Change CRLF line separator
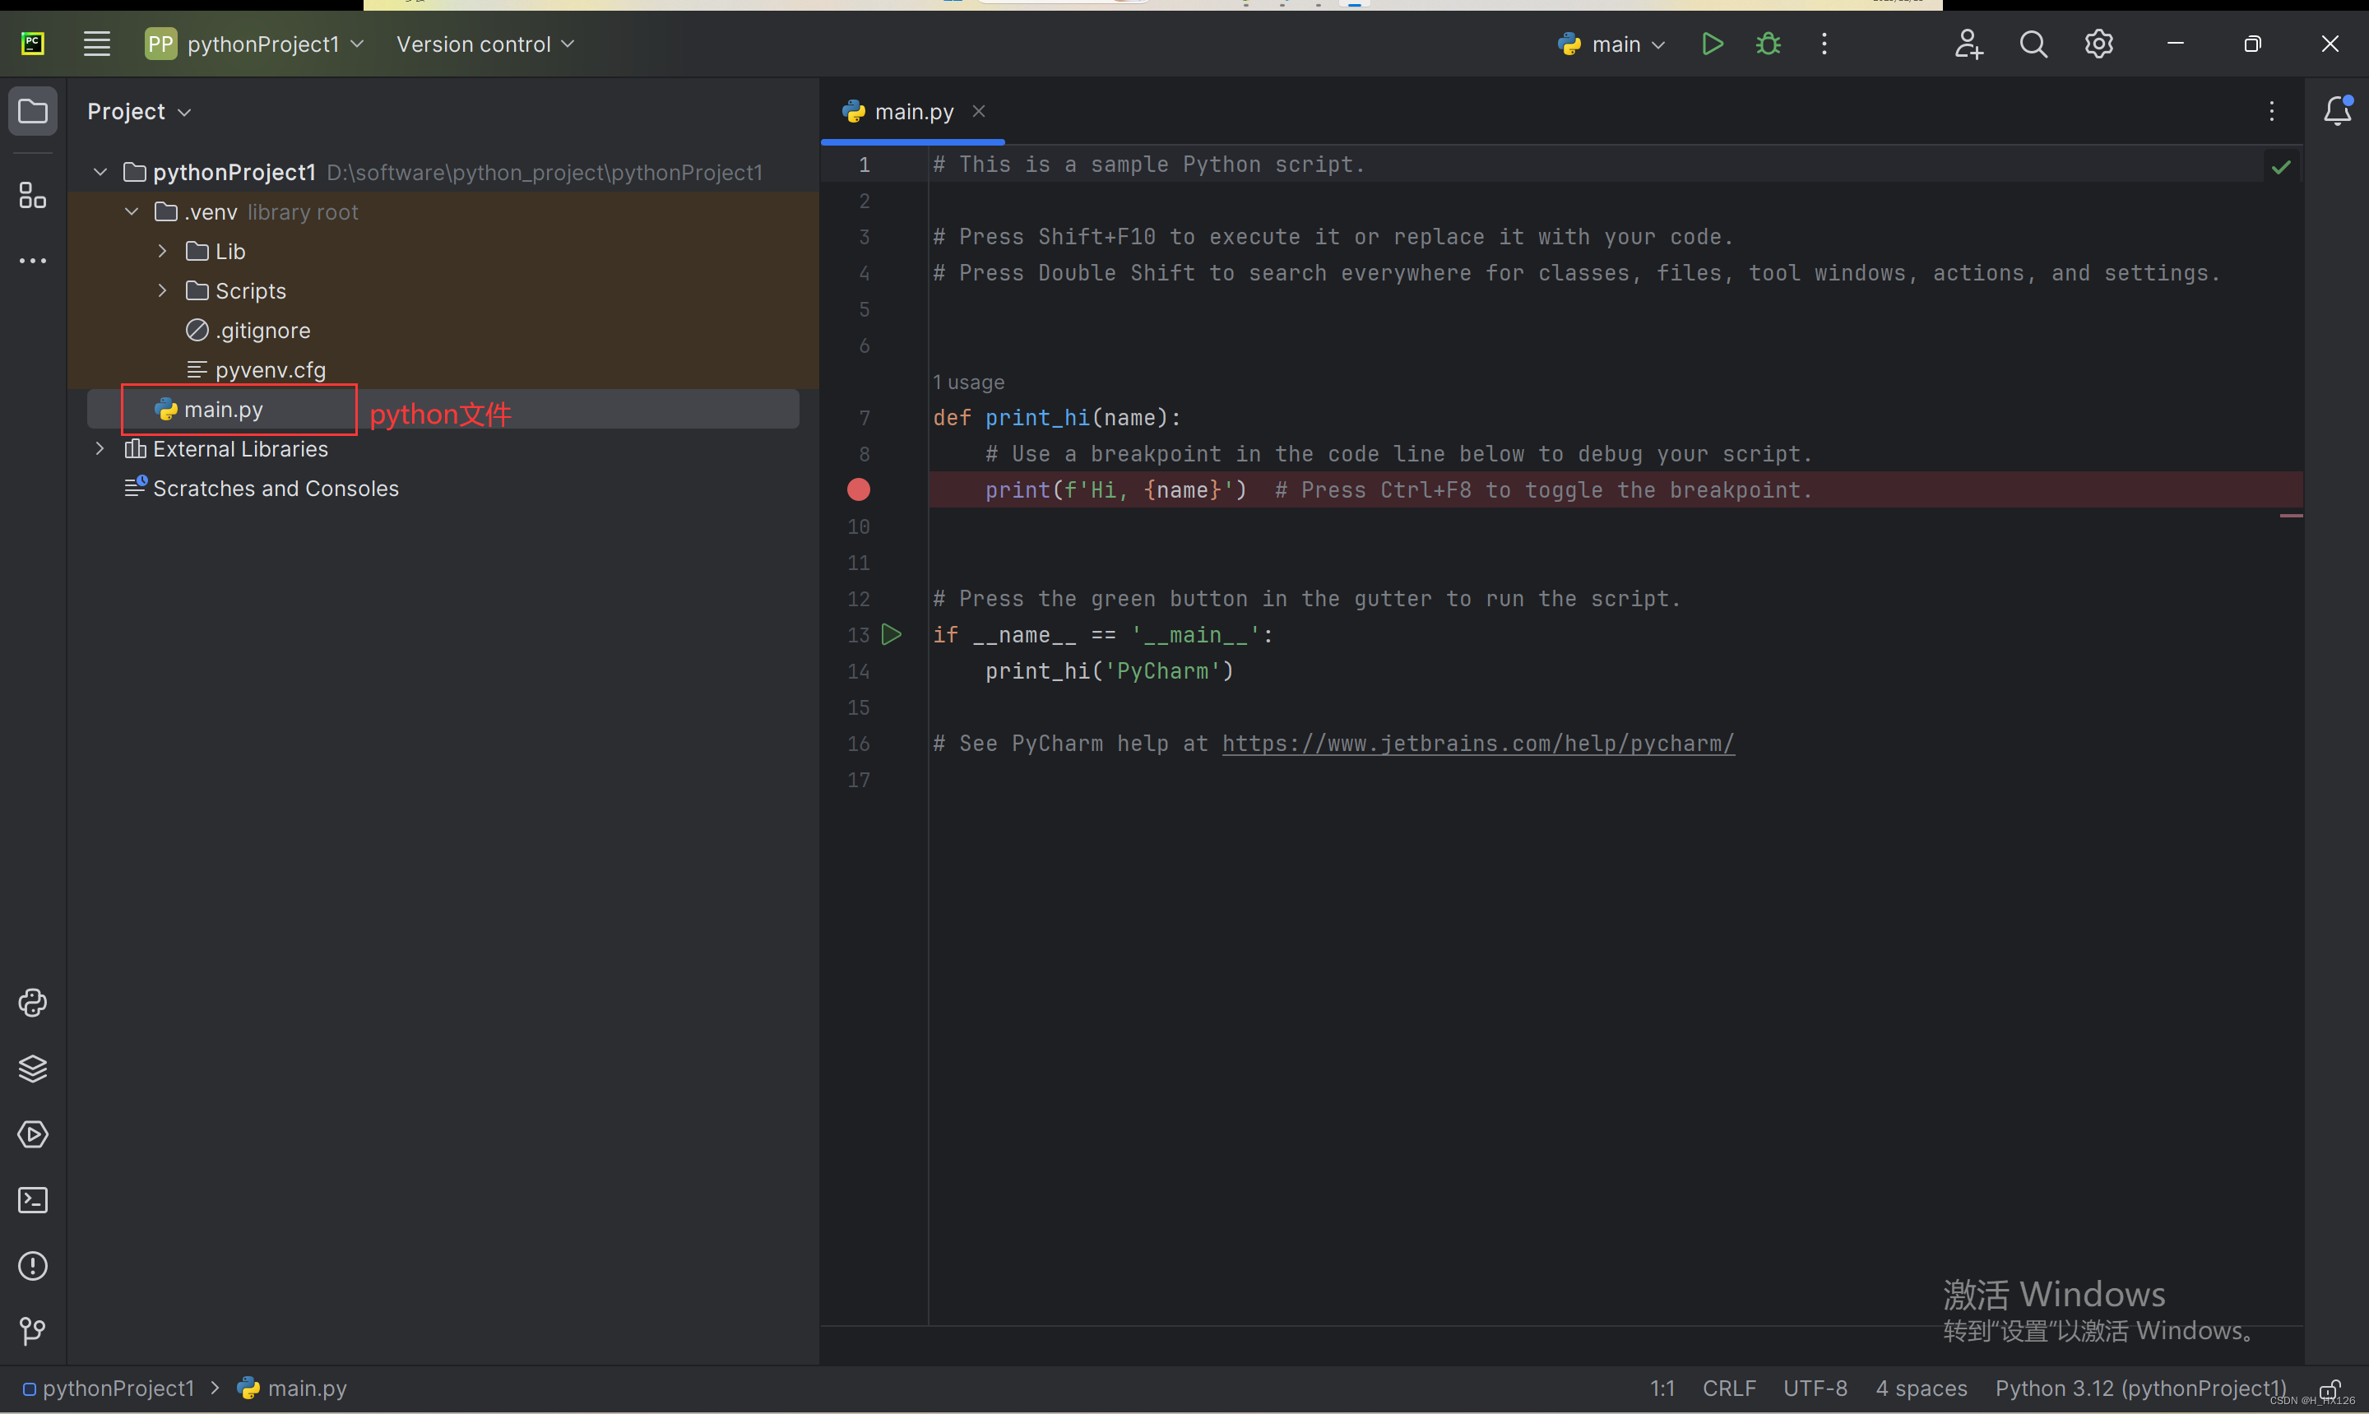The width and height of the screenshot is (2369, 1414). tap(1729, 1389)
